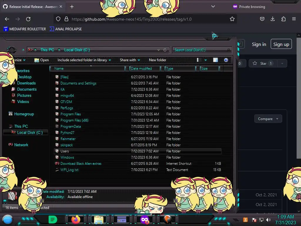Open the volume speaker tray icon
The image size is (301, 226).
tap(268, 220)
